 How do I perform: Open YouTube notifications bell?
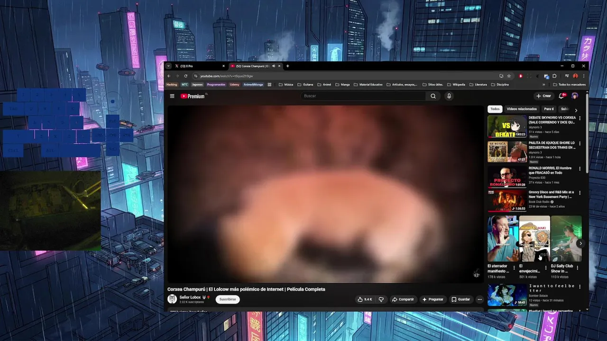point(561,96)
